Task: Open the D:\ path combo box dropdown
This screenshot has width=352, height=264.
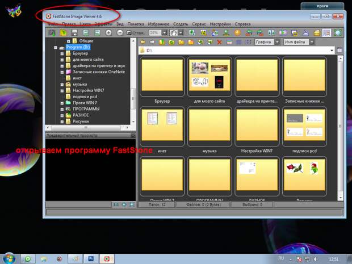Action: [x=332, y=51]
